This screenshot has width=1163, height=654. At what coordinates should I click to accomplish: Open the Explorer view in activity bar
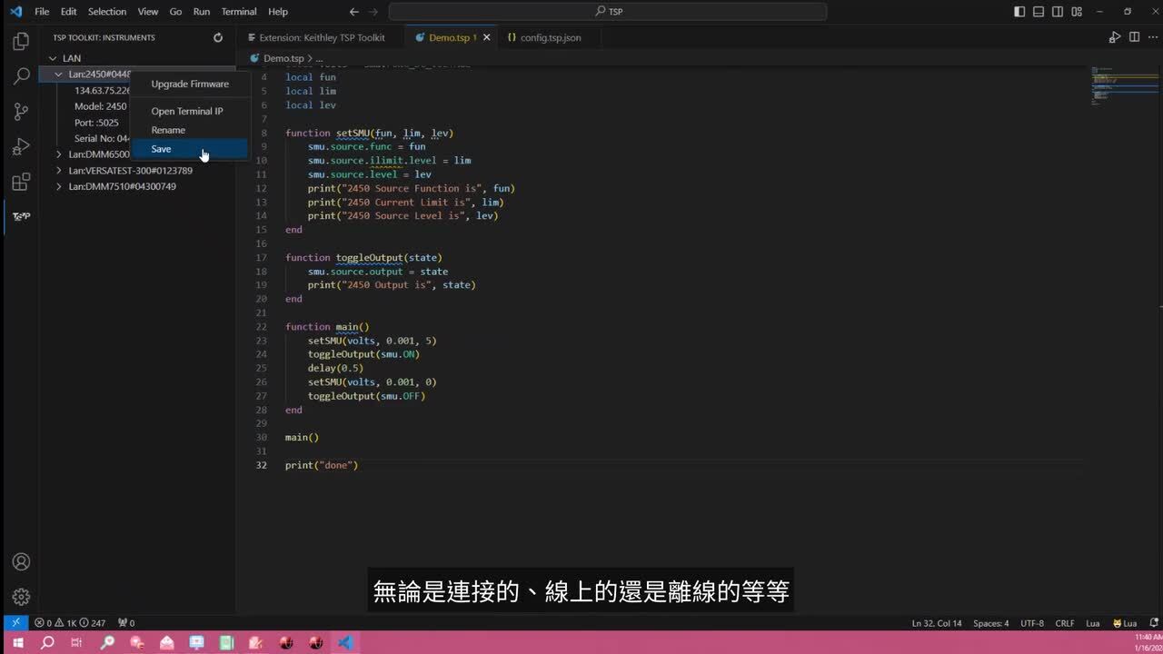[x=21, y=42]
